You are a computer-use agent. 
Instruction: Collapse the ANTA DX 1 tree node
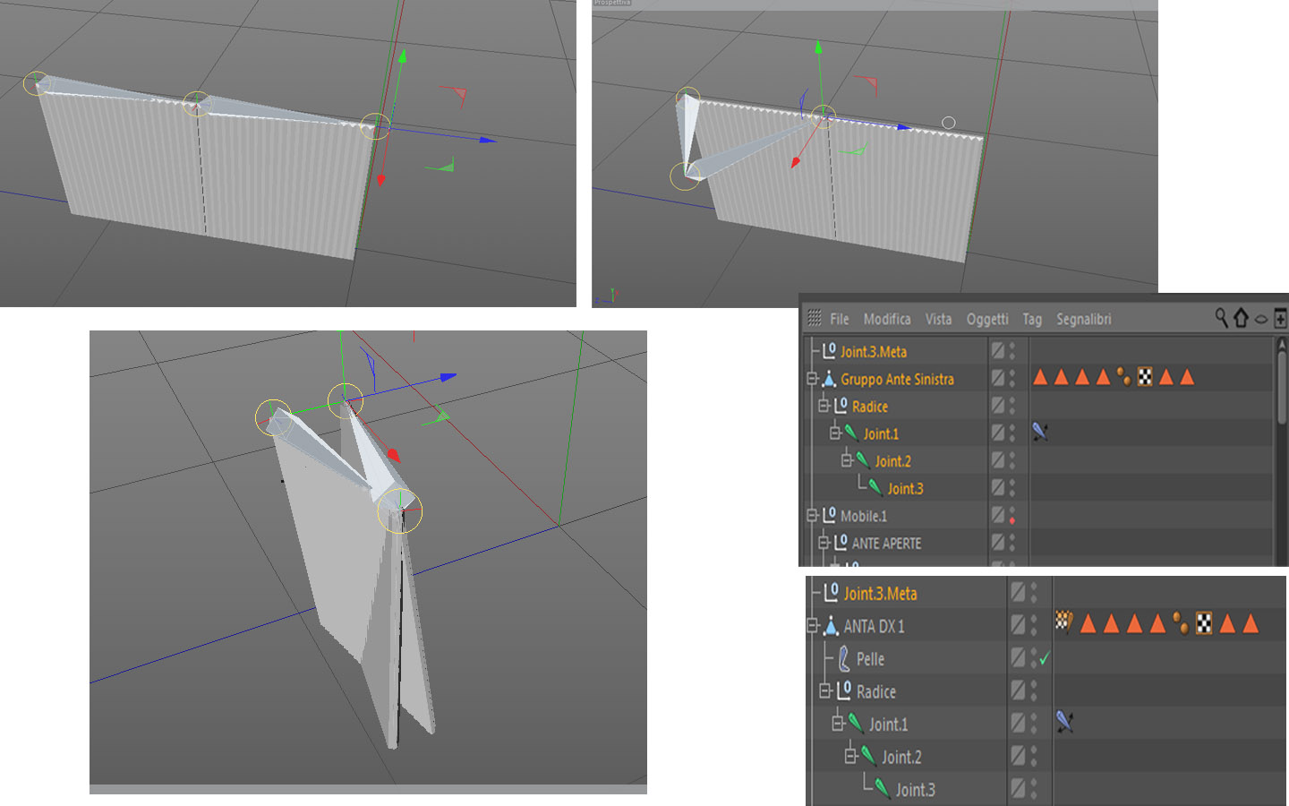(x=813, y=626)
